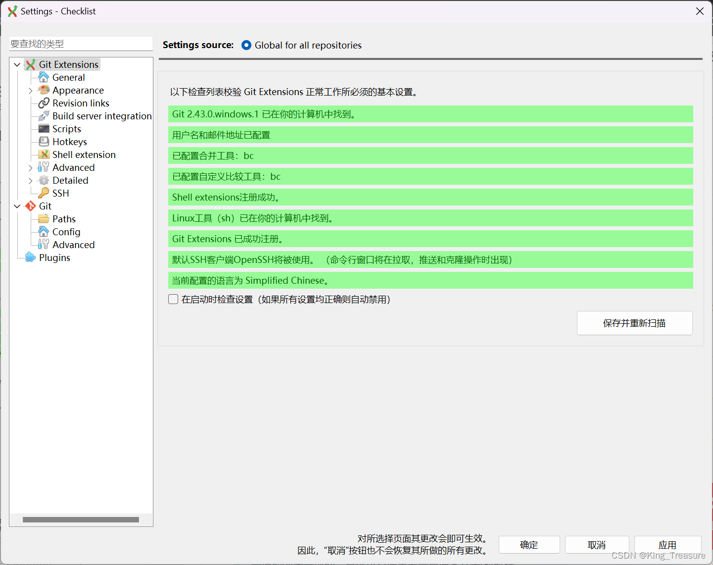This screenshot has width=713, height=565.
Task: Click the red Git diamond icon
Action: 31,206
